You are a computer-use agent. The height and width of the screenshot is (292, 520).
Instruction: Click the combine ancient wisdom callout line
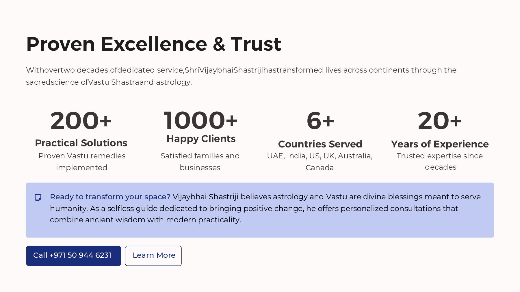(x=145, y=220)
